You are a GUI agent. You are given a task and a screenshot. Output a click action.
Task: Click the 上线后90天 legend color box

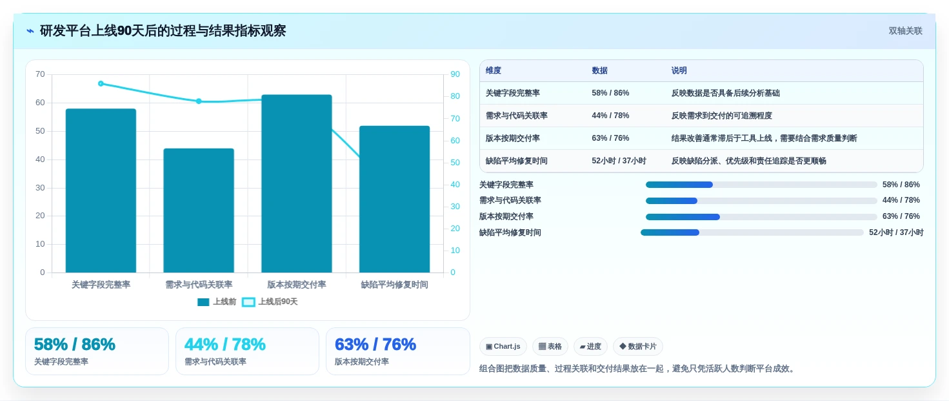[x=248, y=302]
